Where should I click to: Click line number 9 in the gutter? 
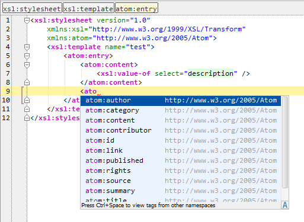tap(8, 91)
